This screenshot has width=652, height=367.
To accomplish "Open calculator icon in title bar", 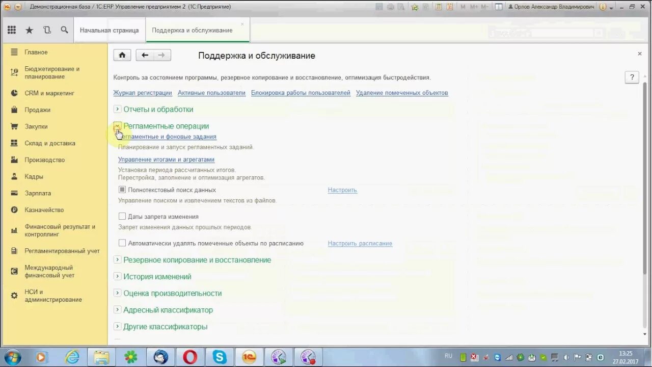I will (x=438, y=7).
